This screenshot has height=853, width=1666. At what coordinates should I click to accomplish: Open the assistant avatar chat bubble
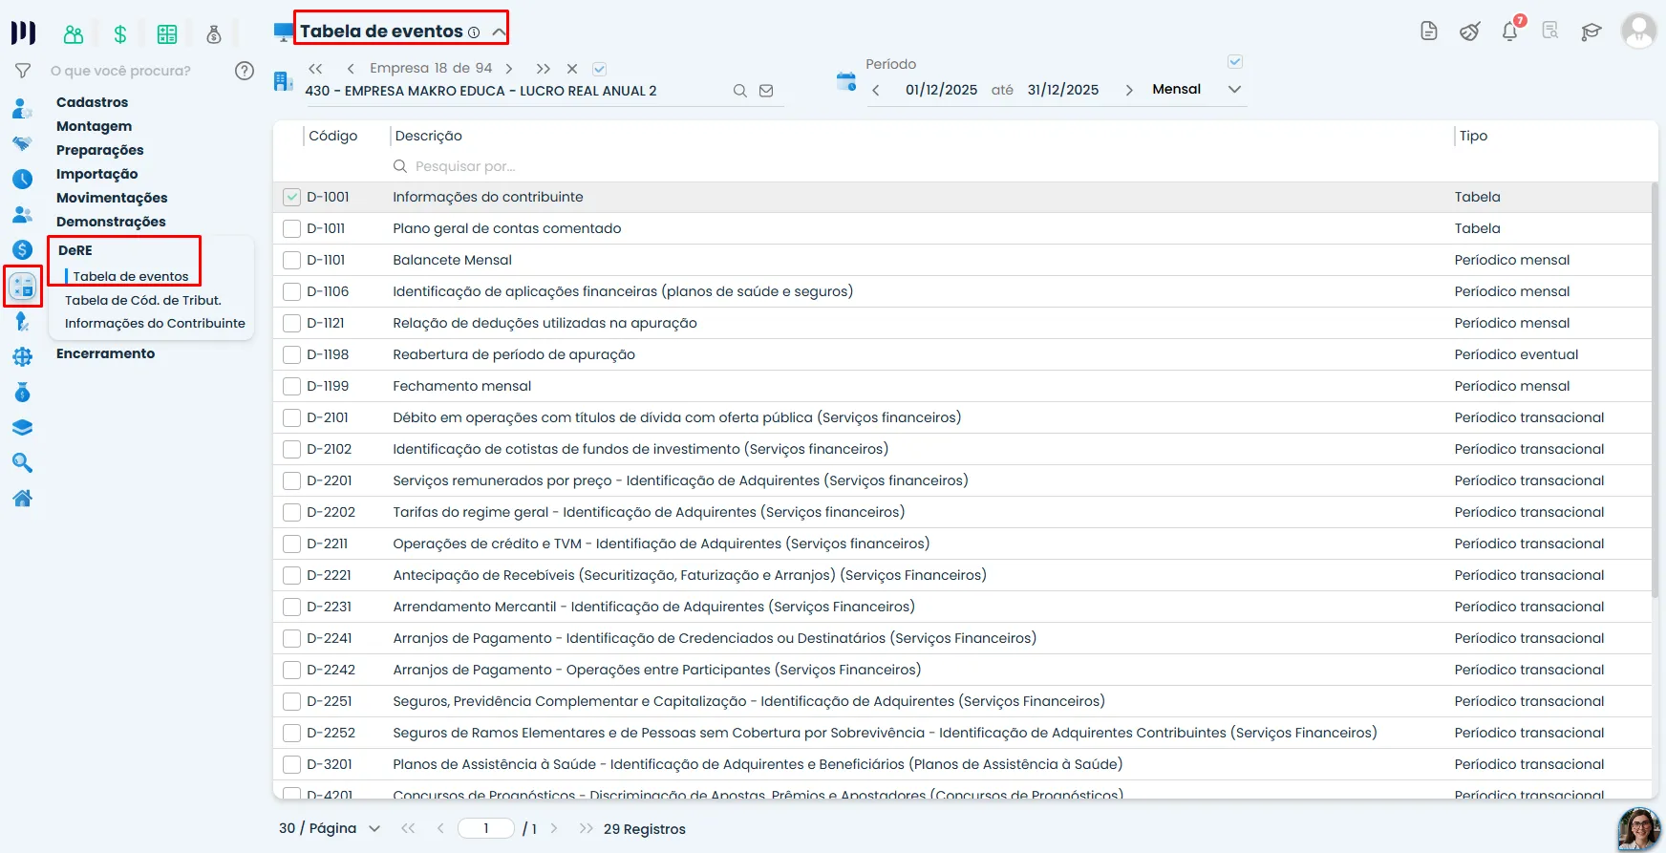tap(1639, 829)
